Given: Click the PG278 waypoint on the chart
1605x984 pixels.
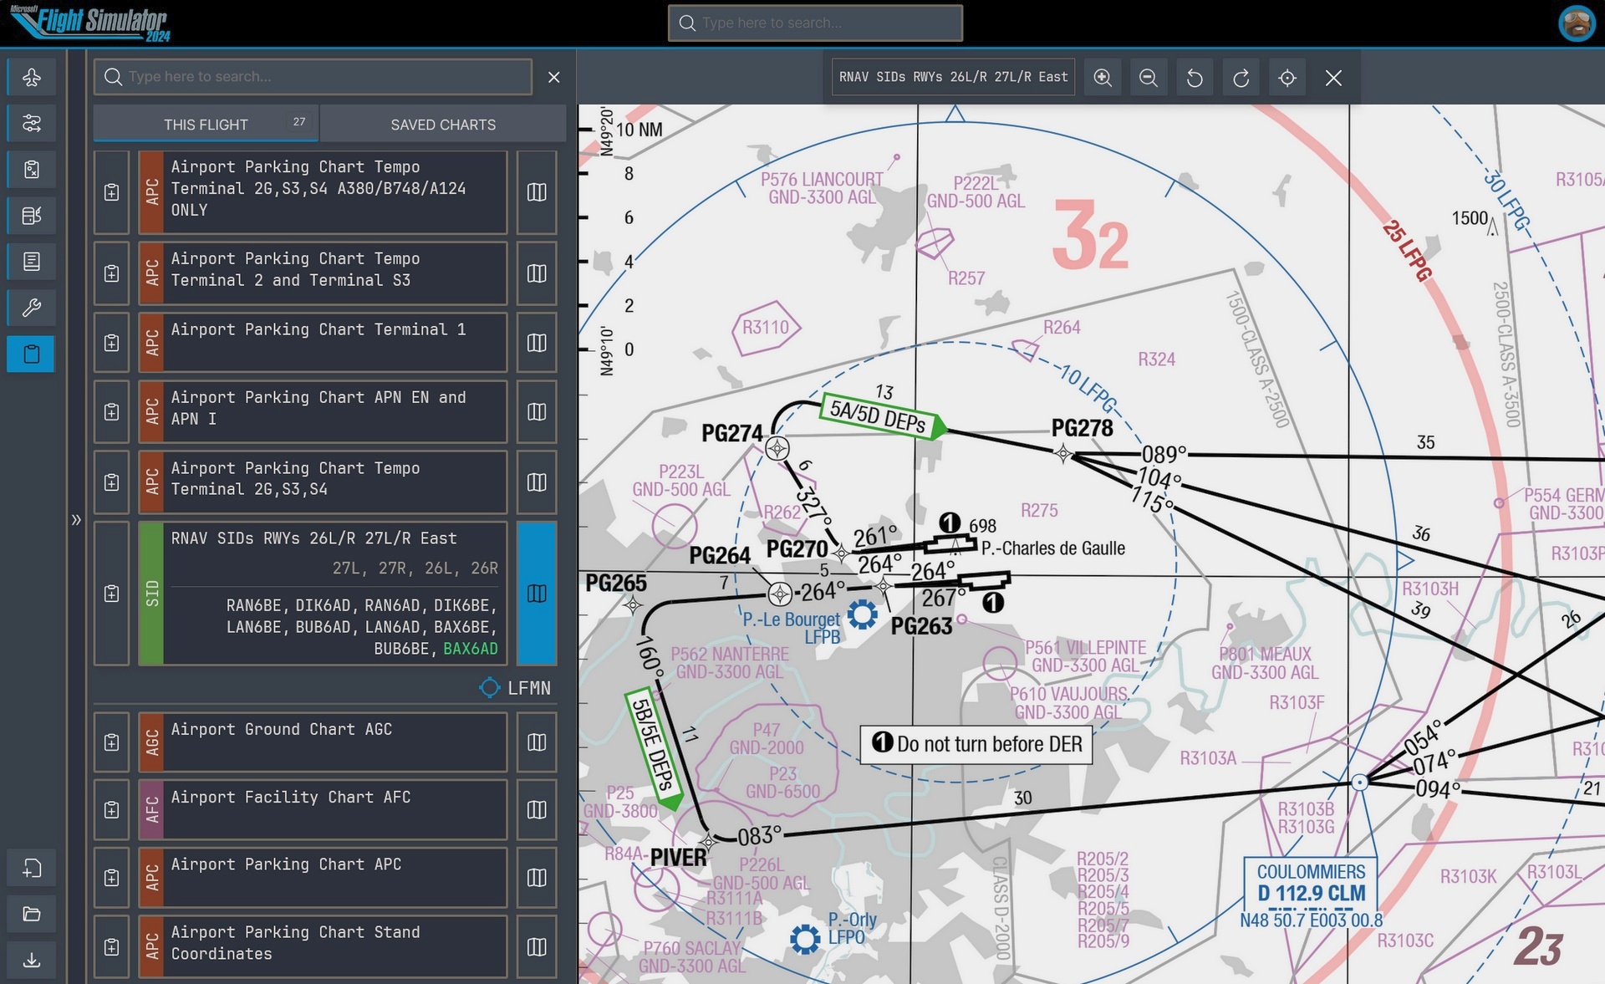Looking at the screenshot, I should pos(1063,454).
